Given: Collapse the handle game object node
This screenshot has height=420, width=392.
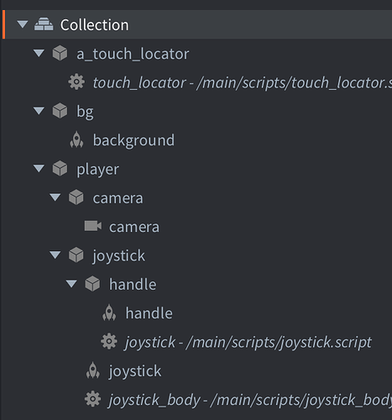Looking at the screenshot, I should coord(71,284).
